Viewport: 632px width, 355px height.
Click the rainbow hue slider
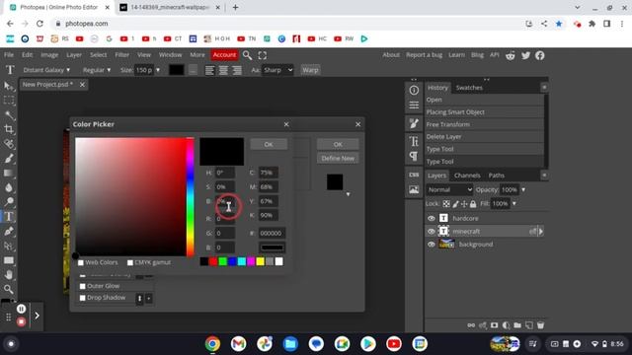pos(190,197)
